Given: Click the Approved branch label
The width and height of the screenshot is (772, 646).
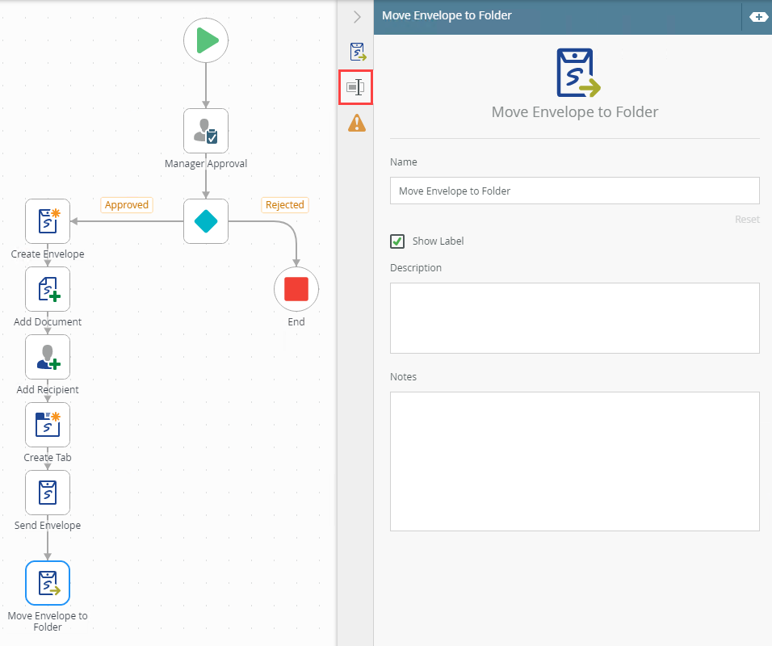Looking at the screenshot, I should point(126,204).
